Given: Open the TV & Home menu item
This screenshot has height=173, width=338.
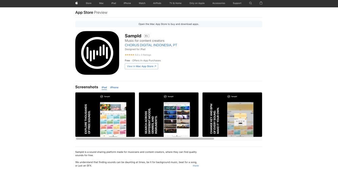Looking at the screenshot, I should 175,3.
